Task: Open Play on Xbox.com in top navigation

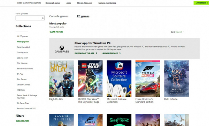Action: coord(85,3)
